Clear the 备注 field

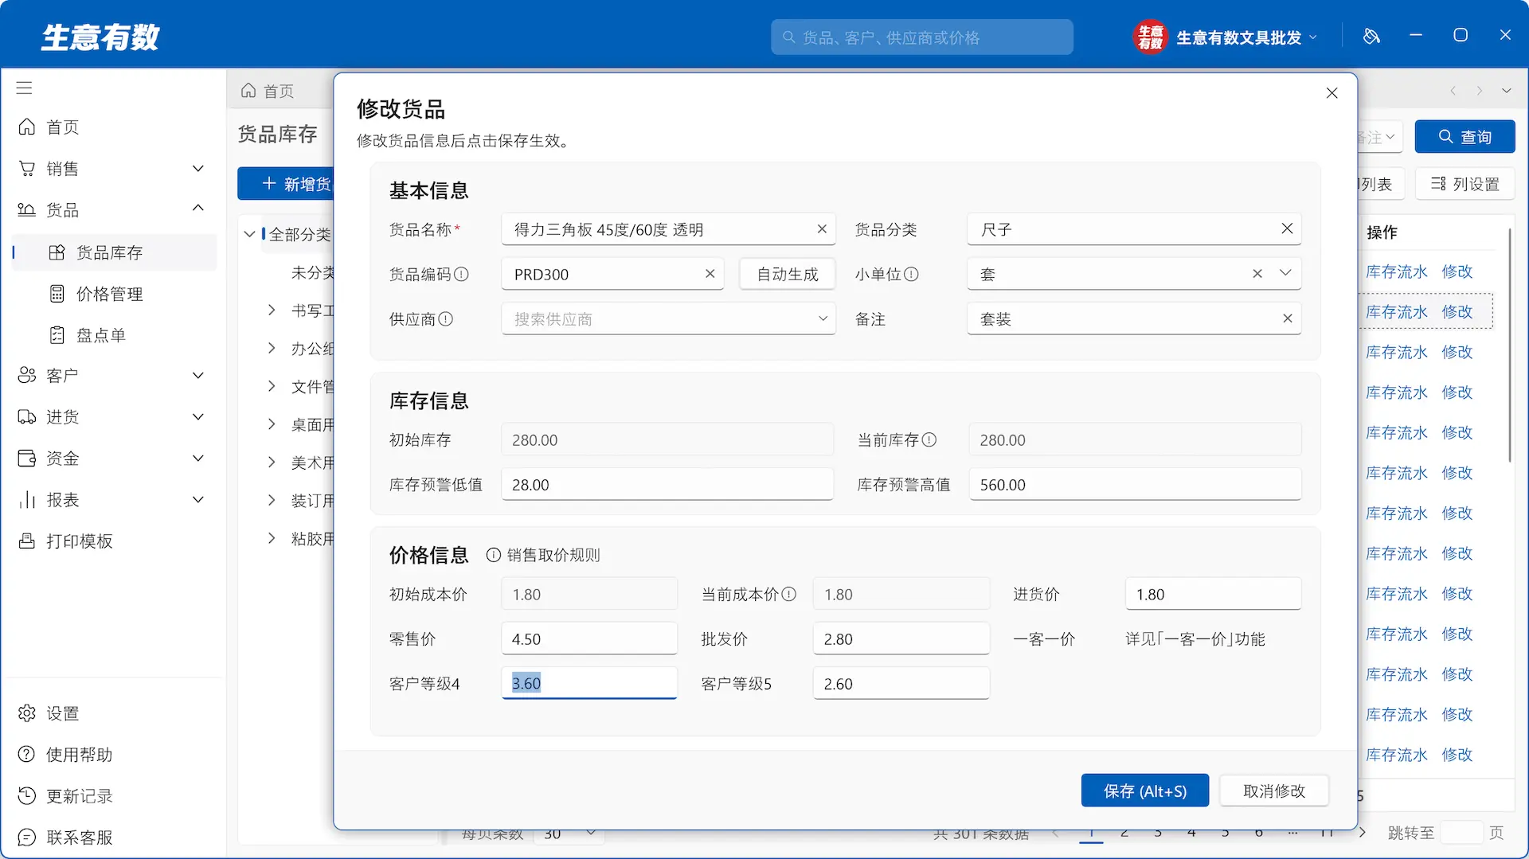1287,318
